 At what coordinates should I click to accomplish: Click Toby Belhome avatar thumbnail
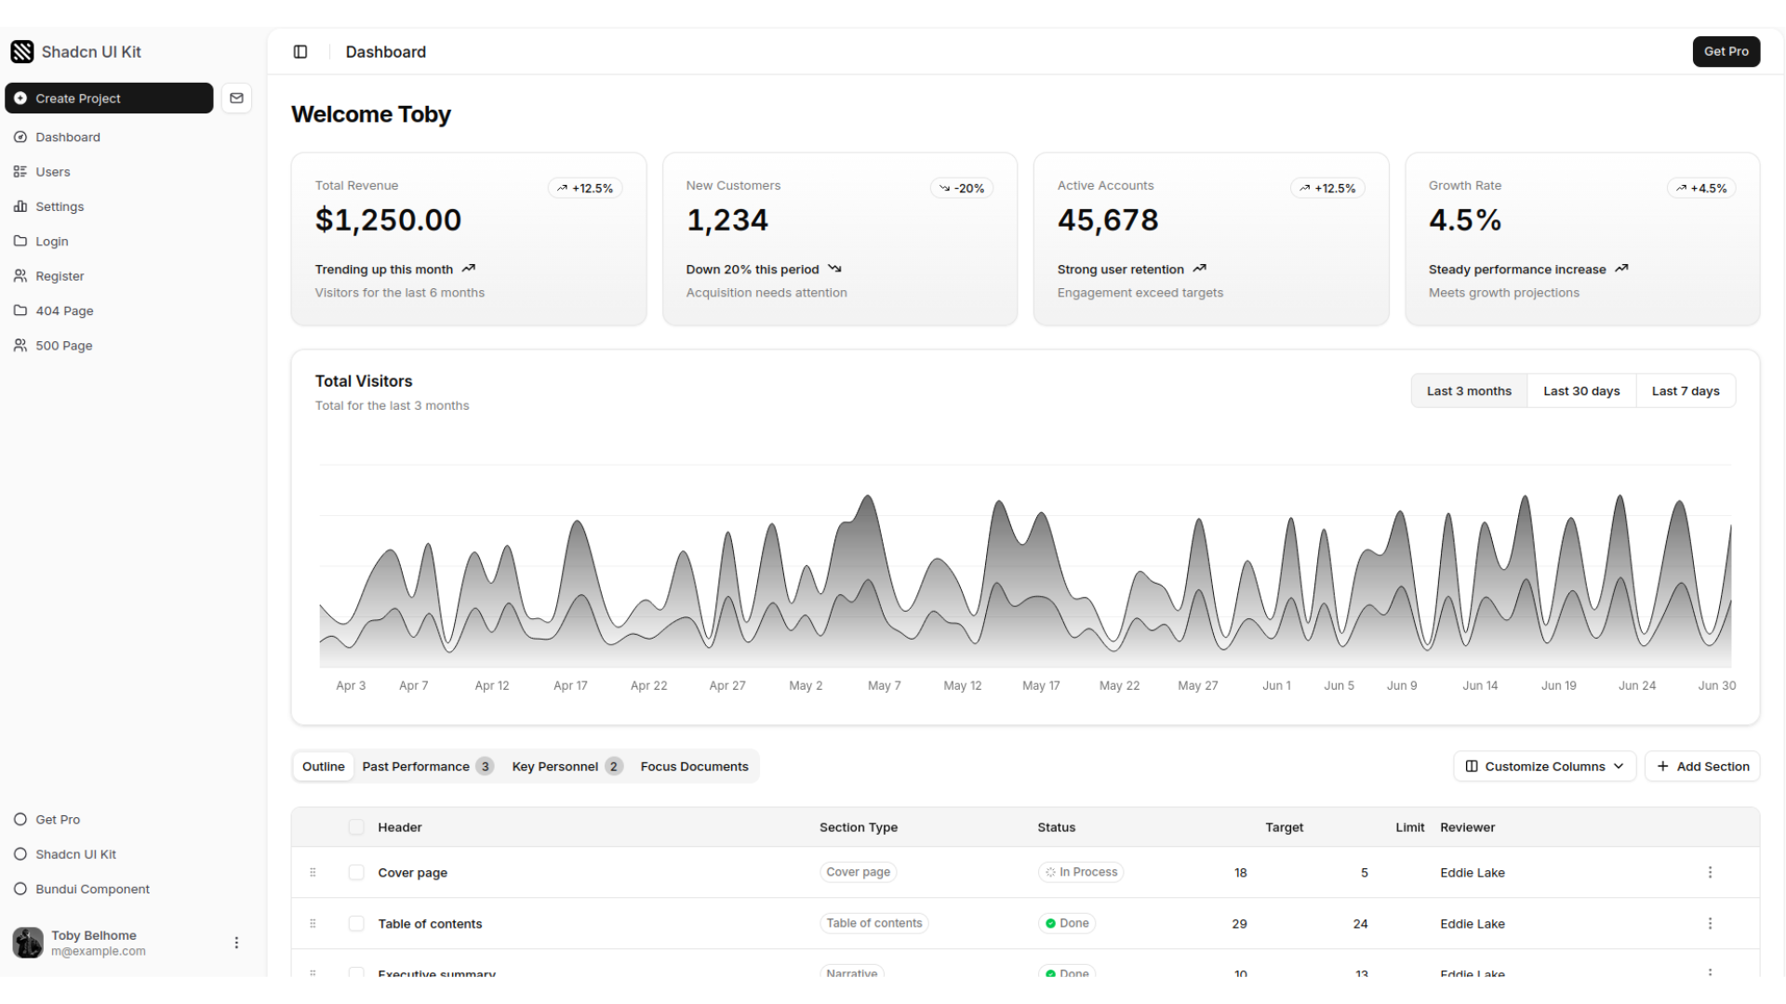28,943
